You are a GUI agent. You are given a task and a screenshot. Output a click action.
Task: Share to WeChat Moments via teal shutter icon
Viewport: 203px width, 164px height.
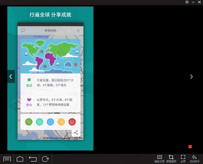[40, 122]
